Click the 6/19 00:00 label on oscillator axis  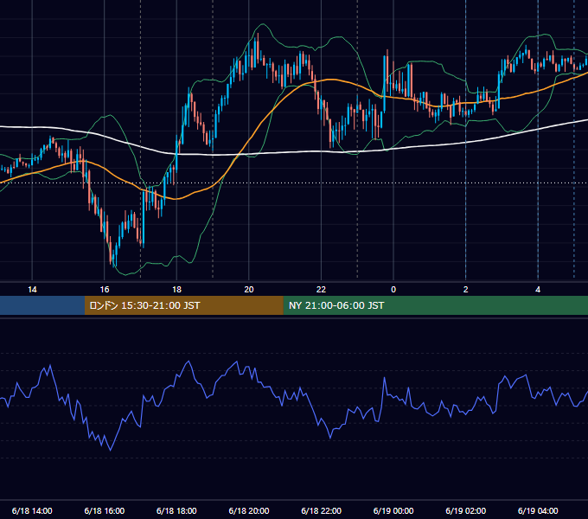393,510
